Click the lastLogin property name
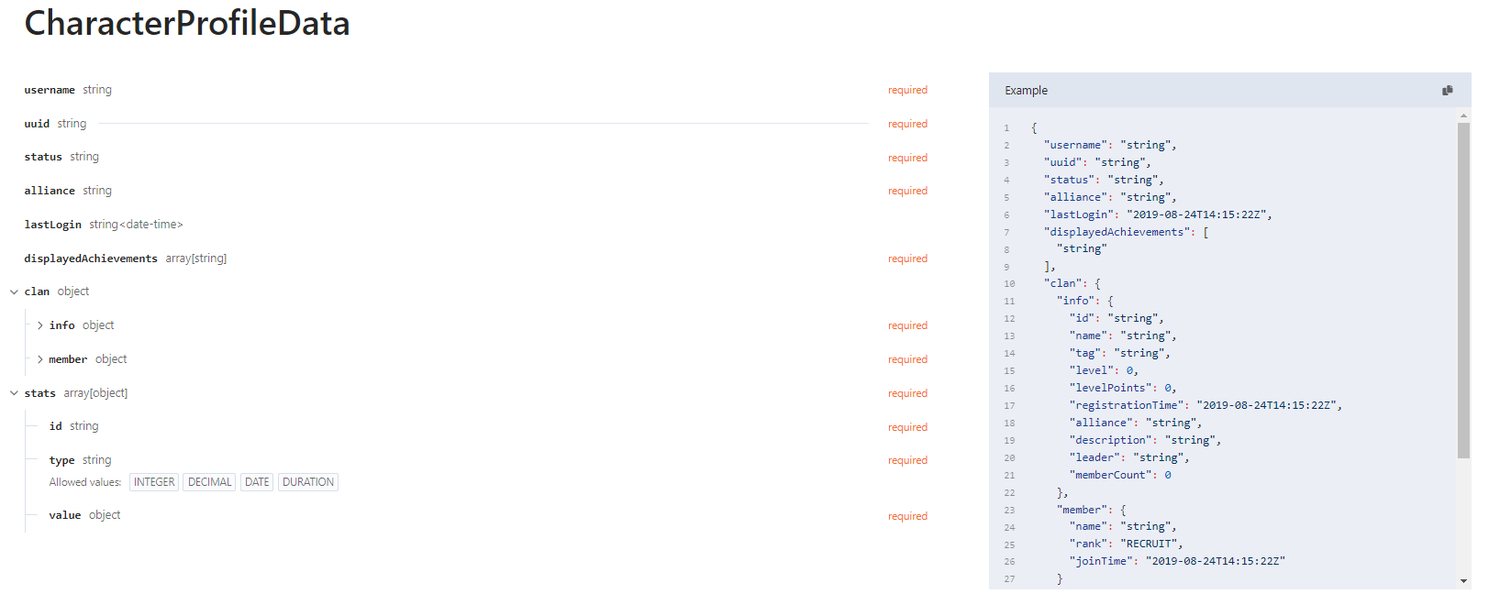 pyautogui.click(x=53, y=225)
